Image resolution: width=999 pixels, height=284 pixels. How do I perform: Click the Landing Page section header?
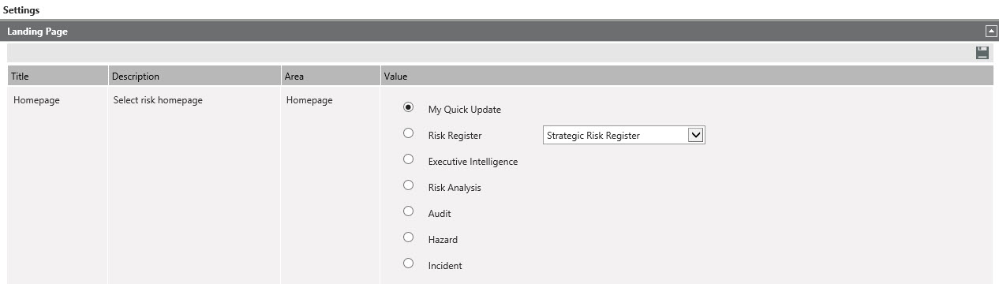(499, 32)
